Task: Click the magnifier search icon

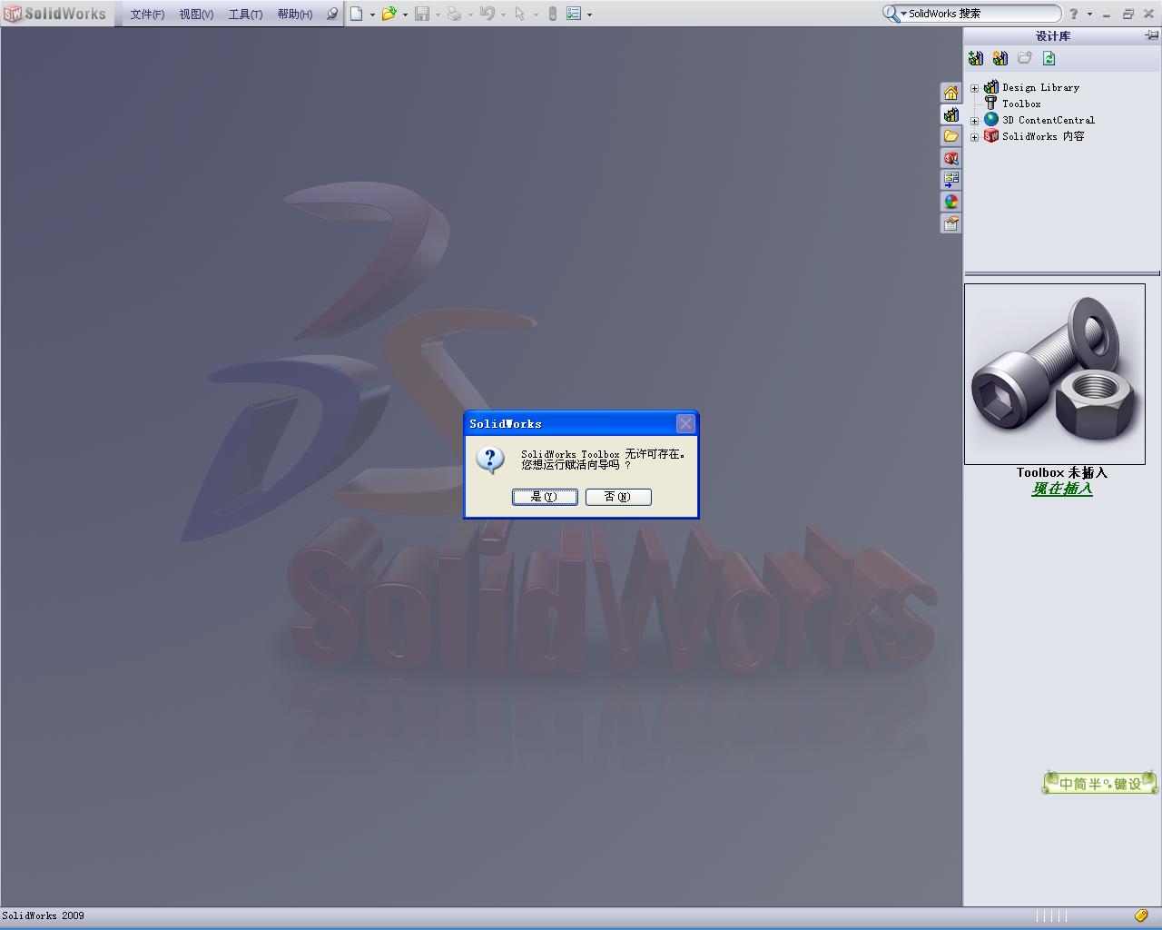Action: click(891, 14)
